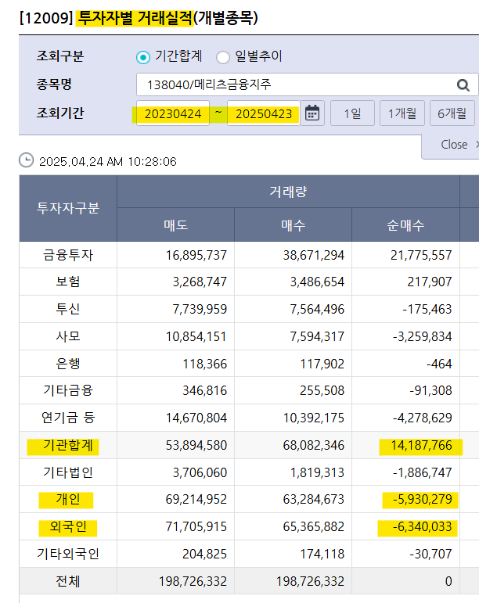
Task: Click the 매수 column header
Action: 294,225
